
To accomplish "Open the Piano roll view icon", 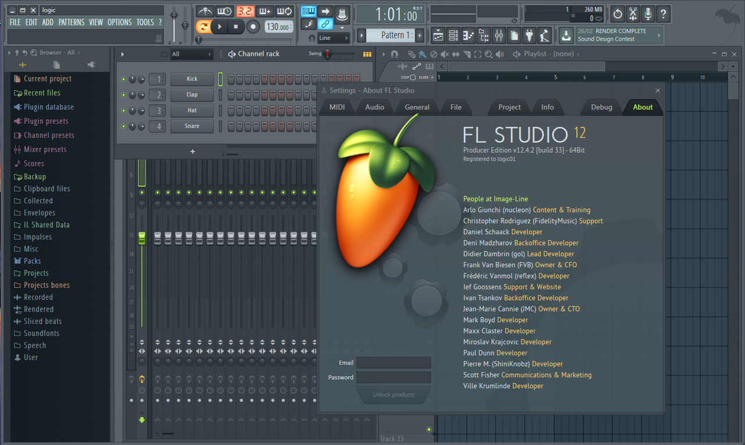I will tap(469, 36).
